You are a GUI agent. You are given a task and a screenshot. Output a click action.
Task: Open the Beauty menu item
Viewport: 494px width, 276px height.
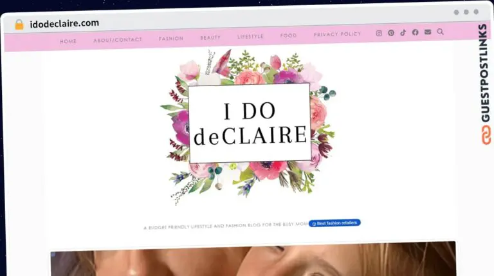(210, 37)
